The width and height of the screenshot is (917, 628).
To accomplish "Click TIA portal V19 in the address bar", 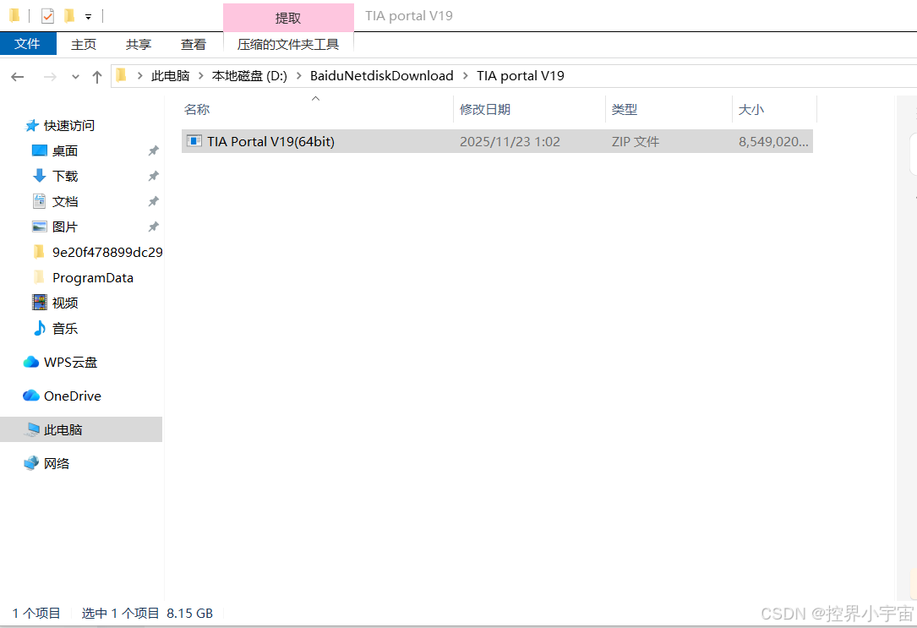I will click(x=521, y=76).
